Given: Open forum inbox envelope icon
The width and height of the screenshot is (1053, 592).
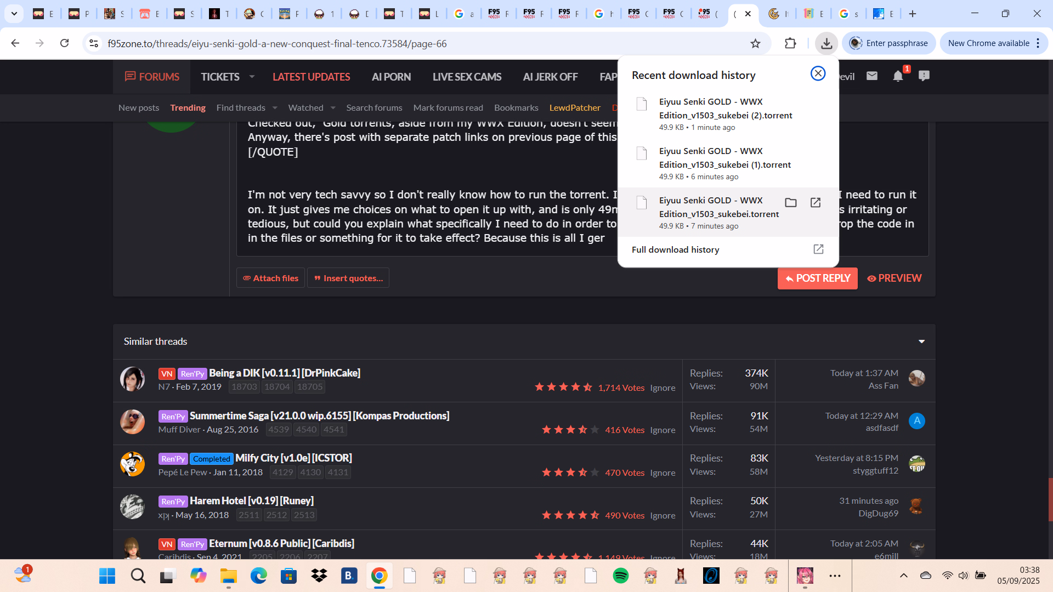Looking at the screenshot, I should point(872,76).
